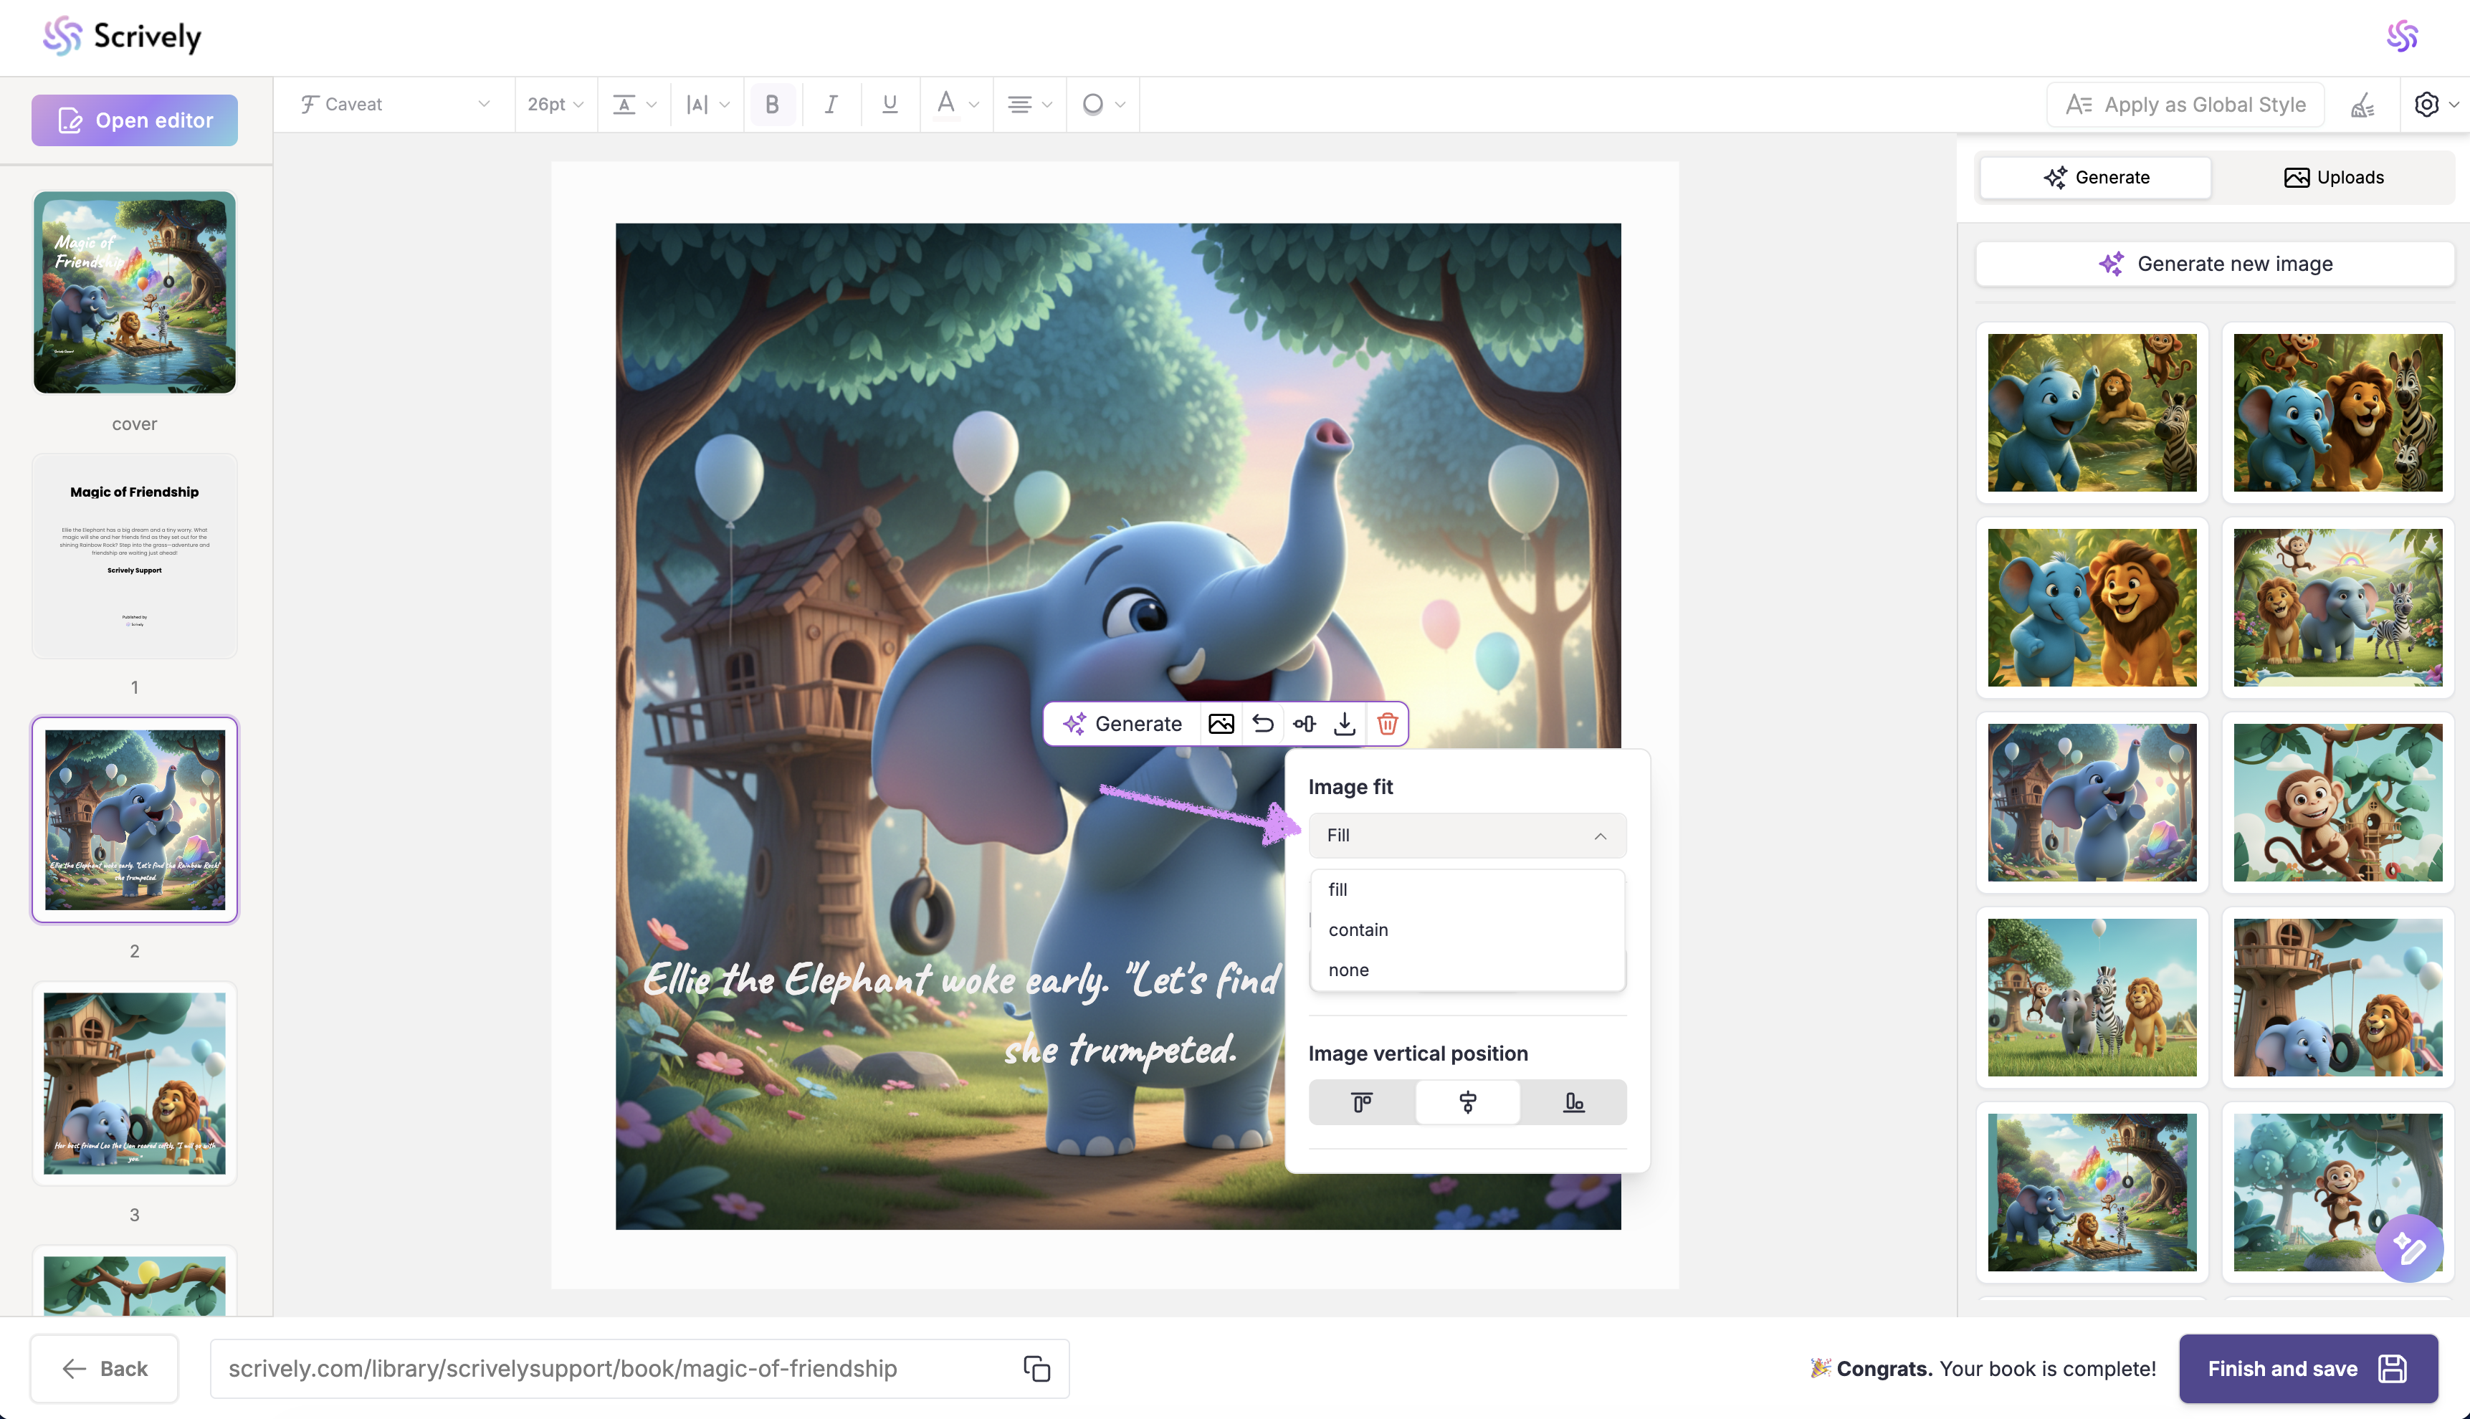This screenshot has width=2470, height=1419.
Task: Click the download image icon
Action: [1345, 724]
